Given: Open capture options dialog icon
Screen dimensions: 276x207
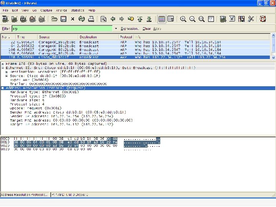Looking at the screenshot, I should click(x=14, y=19).
